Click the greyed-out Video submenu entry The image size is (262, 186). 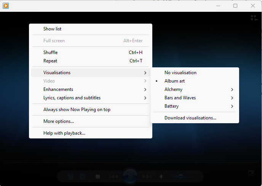point(91,81)
